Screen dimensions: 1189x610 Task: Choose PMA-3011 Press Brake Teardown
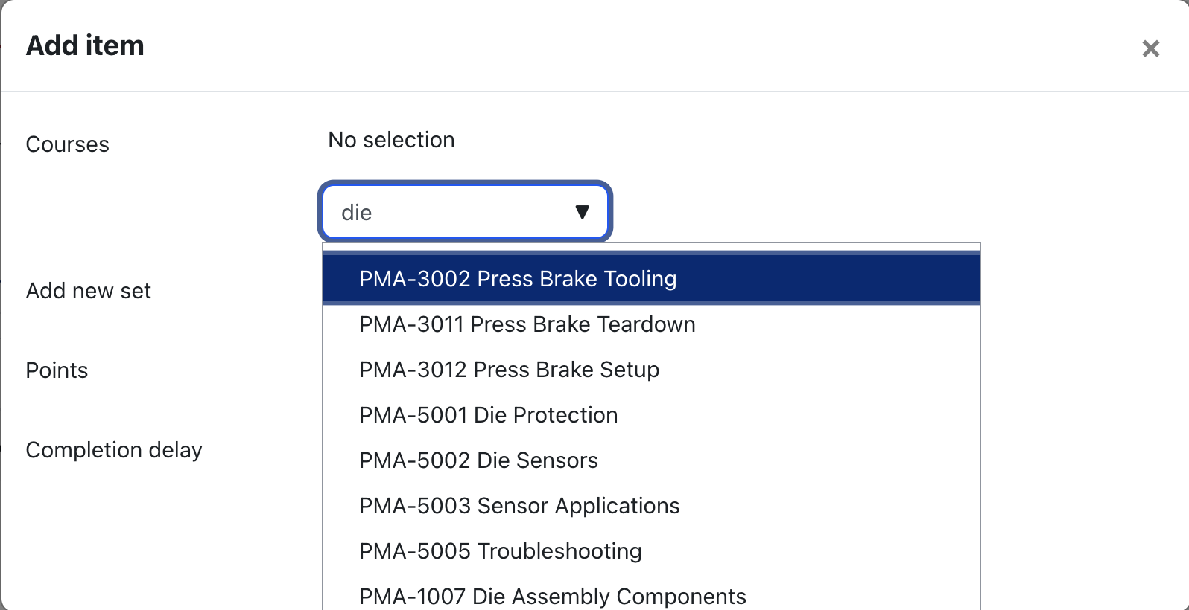(x=651, y=324)
